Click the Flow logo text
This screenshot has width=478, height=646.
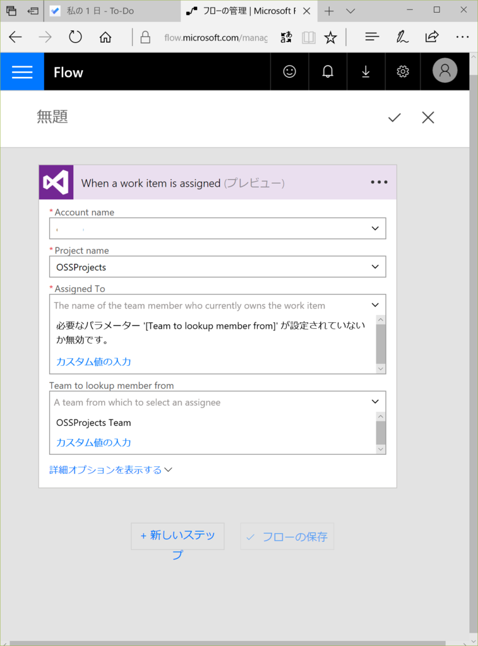coord(68,73)
